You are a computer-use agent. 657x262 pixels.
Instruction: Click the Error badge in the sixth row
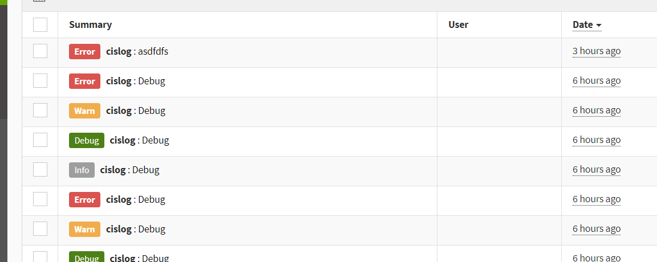[x=84, y=200]
